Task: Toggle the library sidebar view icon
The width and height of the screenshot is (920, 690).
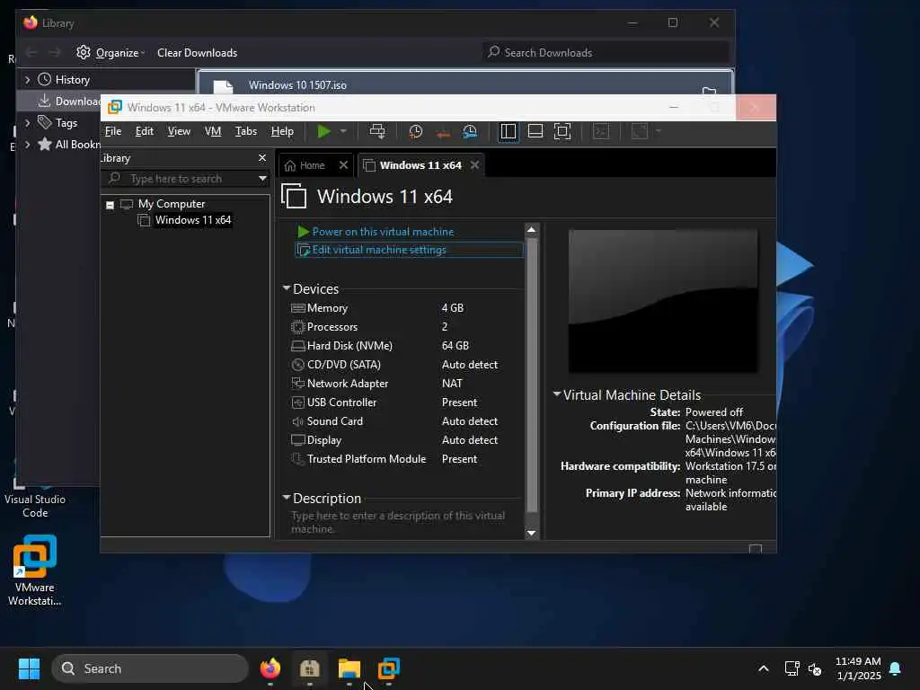Action: (509, 131)
